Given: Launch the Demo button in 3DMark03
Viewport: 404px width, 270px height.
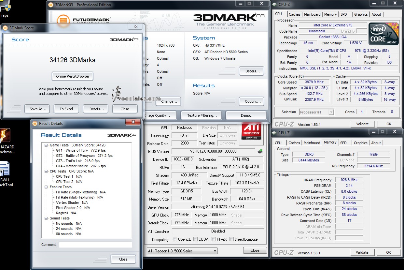Looking at the screenshot, I should [246, 115].
